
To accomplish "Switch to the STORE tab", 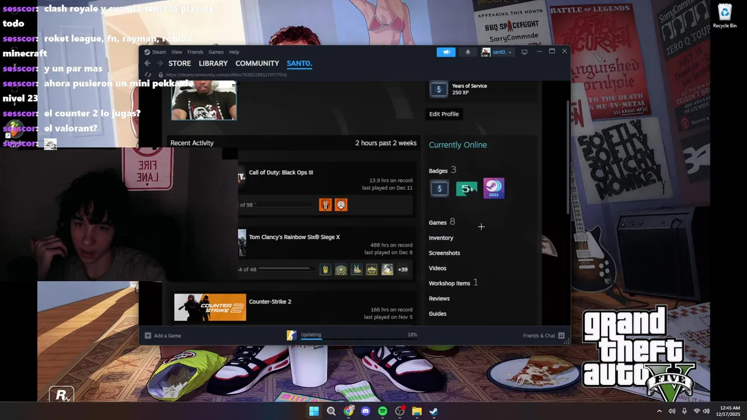I will (180, 63).
